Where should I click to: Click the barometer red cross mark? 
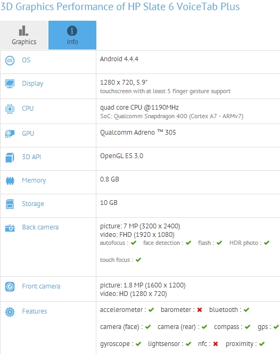pyautogui.click(x=200, y=310)
